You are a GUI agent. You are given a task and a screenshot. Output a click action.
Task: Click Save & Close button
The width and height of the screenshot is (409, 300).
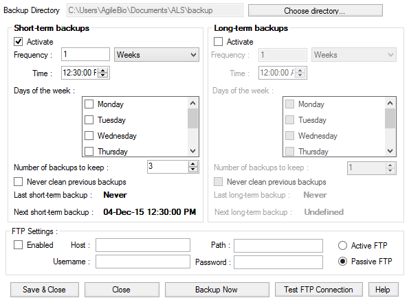pyautogui.click(x=45, y=290)
